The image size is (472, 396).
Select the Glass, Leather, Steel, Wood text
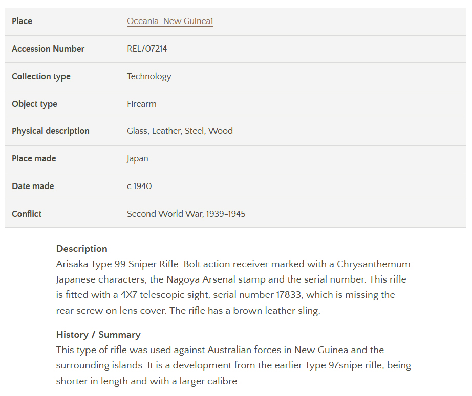click(180, 131)
